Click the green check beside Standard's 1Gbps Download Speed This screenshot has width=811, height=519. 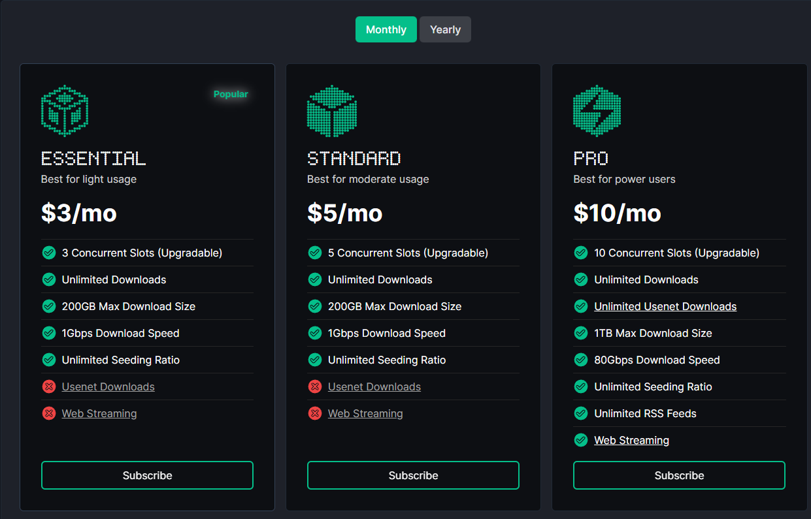click(x=315, y=333)
